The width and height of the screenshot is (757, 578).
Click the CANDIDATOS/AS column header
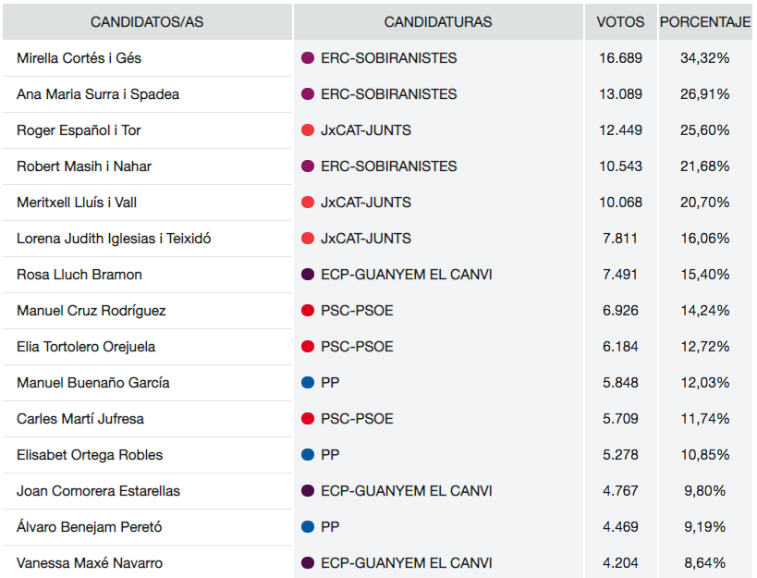[x=147, y=21]
